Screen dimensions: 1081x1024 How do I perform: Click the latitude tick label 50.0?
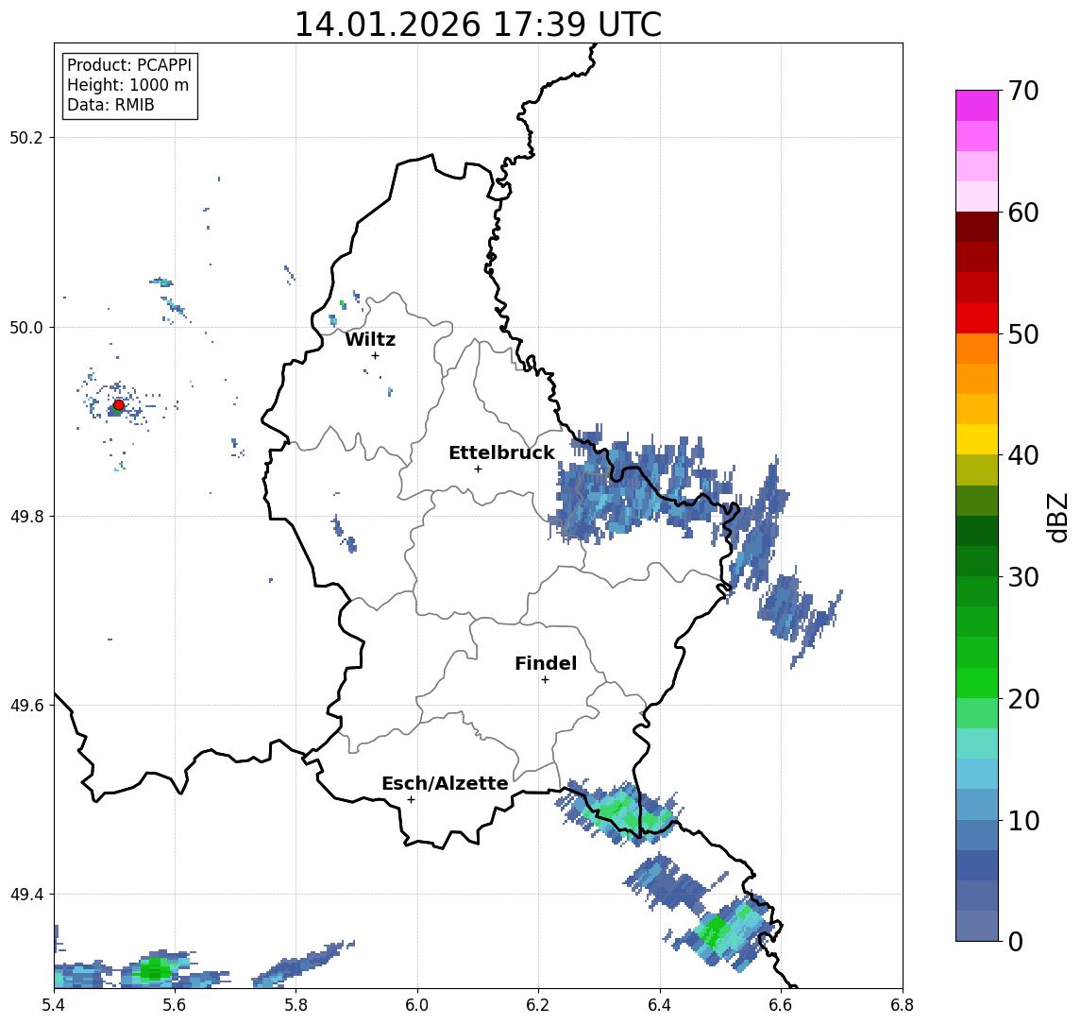click(x=25, y=327)
